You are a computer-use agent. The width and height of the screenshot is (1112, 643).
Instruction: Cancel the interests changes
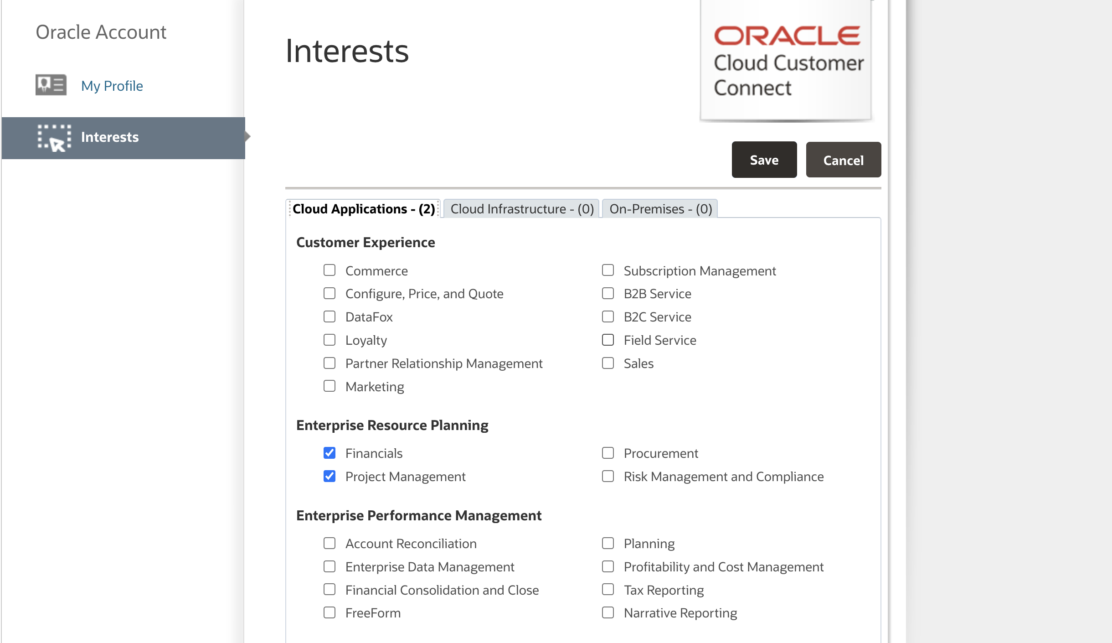pyautogui.click(x=843, y=160)
